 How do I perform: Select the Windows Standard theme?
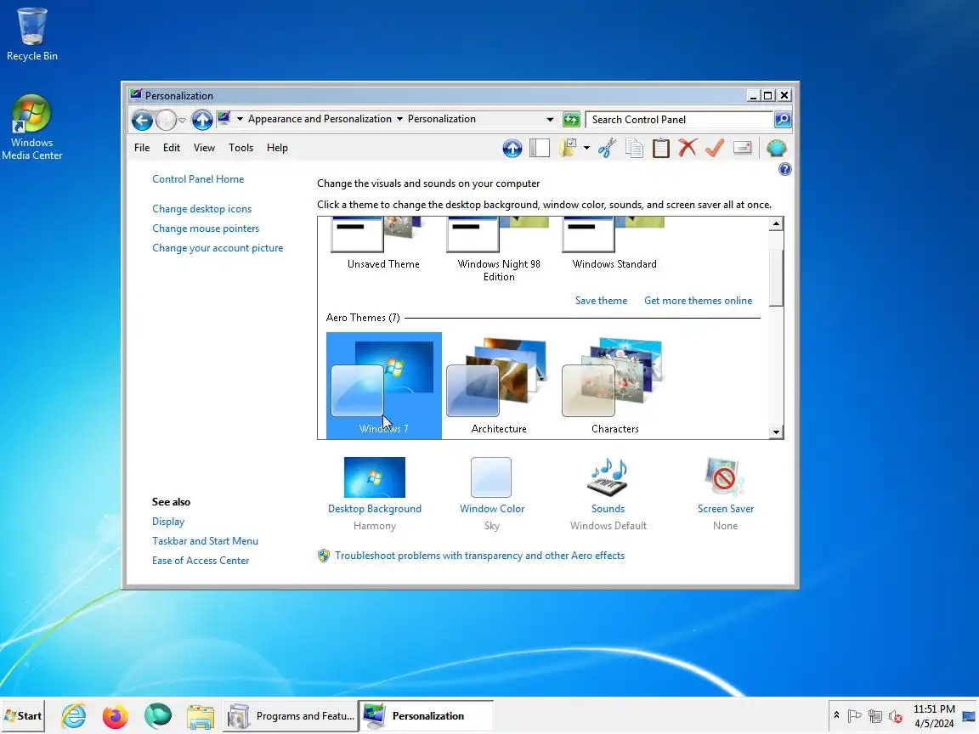(614, 244)
